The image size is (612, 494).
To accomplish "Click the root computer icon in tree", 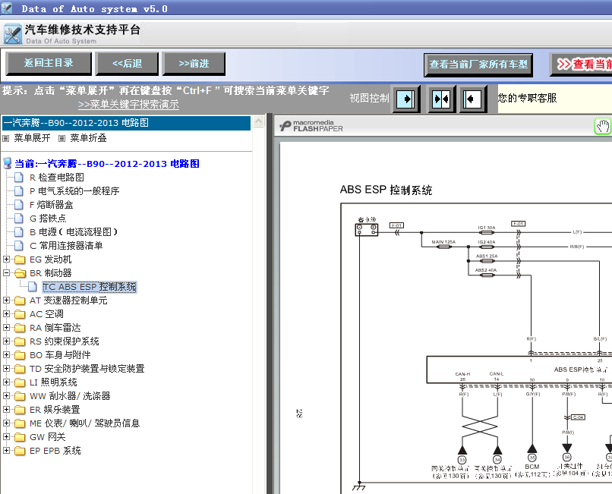I will click(x=7, y=163).
